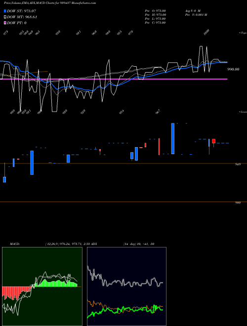Click the 'Avg V: 0 M' volume text

(193, 11)
